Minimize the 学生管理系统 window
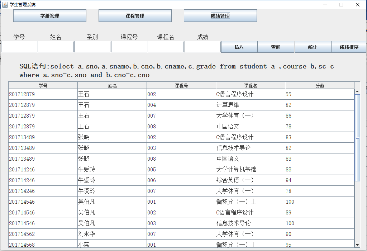 325,5
